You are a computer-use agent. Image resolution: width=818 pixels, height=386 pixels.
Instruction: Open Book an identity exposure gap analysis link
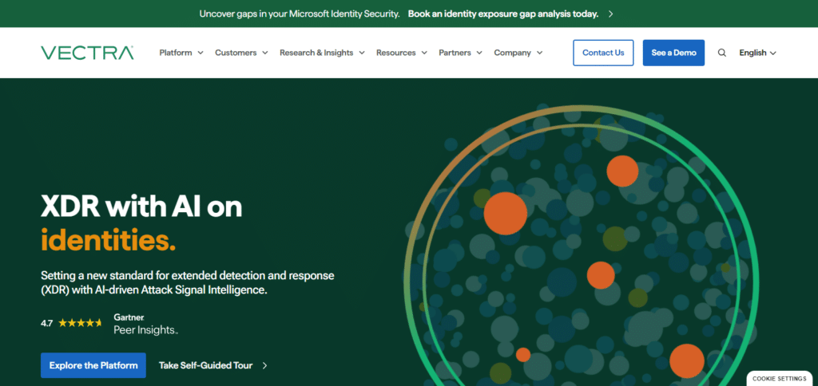click(x=503, y=14)
